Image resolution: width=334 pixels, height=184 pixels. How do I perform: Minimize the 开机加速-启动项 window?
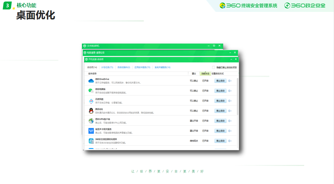click(231, 59)
